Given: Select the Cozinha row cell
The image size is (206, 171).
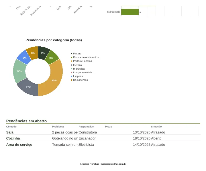Looking at the screenshot, I should point(13,138).
